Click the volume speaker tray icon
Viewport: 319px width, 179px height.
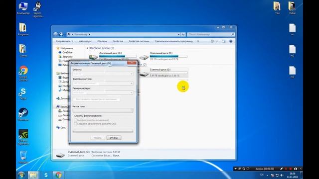pos(282,175)
